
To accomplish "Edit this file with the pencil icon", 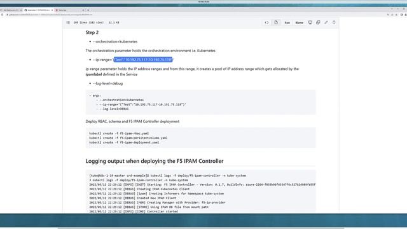I will click(326, 23).
